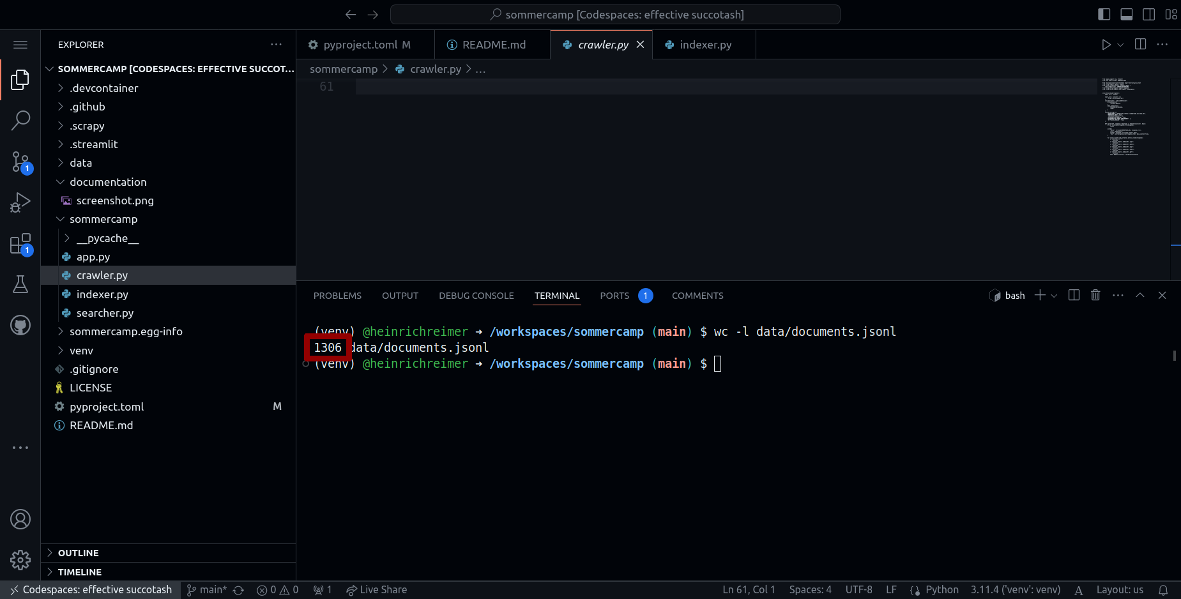Show additional views ellipsis in activity bar
This screenshot has width=1181, height=599.
[x=20, y=448]
